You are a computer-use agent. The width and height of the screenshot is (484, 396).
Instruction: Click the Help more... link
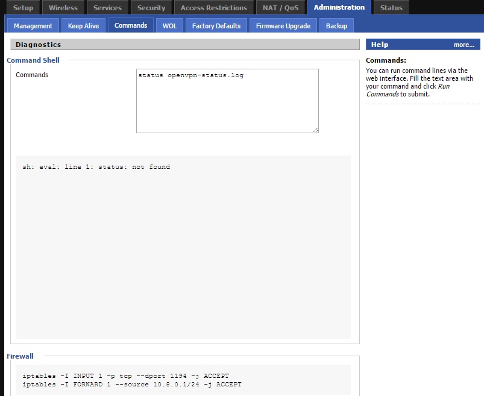(464, 45)
